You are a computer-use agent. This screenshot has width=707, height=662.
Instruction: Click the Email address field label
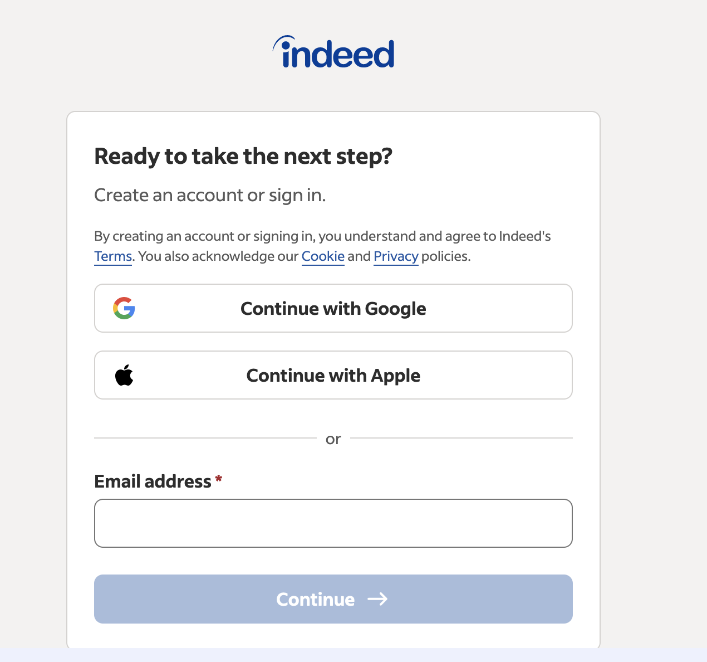coord(153,481)
